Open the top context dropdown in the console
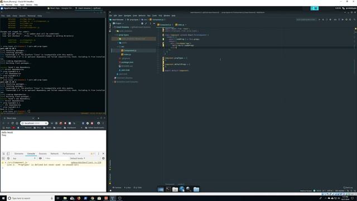This screenshot has height=201, width=357. pyautogui.click(x=24, y=159)
